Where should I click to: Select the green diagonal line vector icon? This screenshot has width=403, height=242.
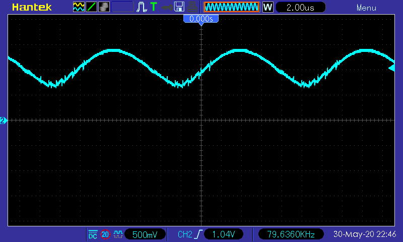tap(91, 7)
